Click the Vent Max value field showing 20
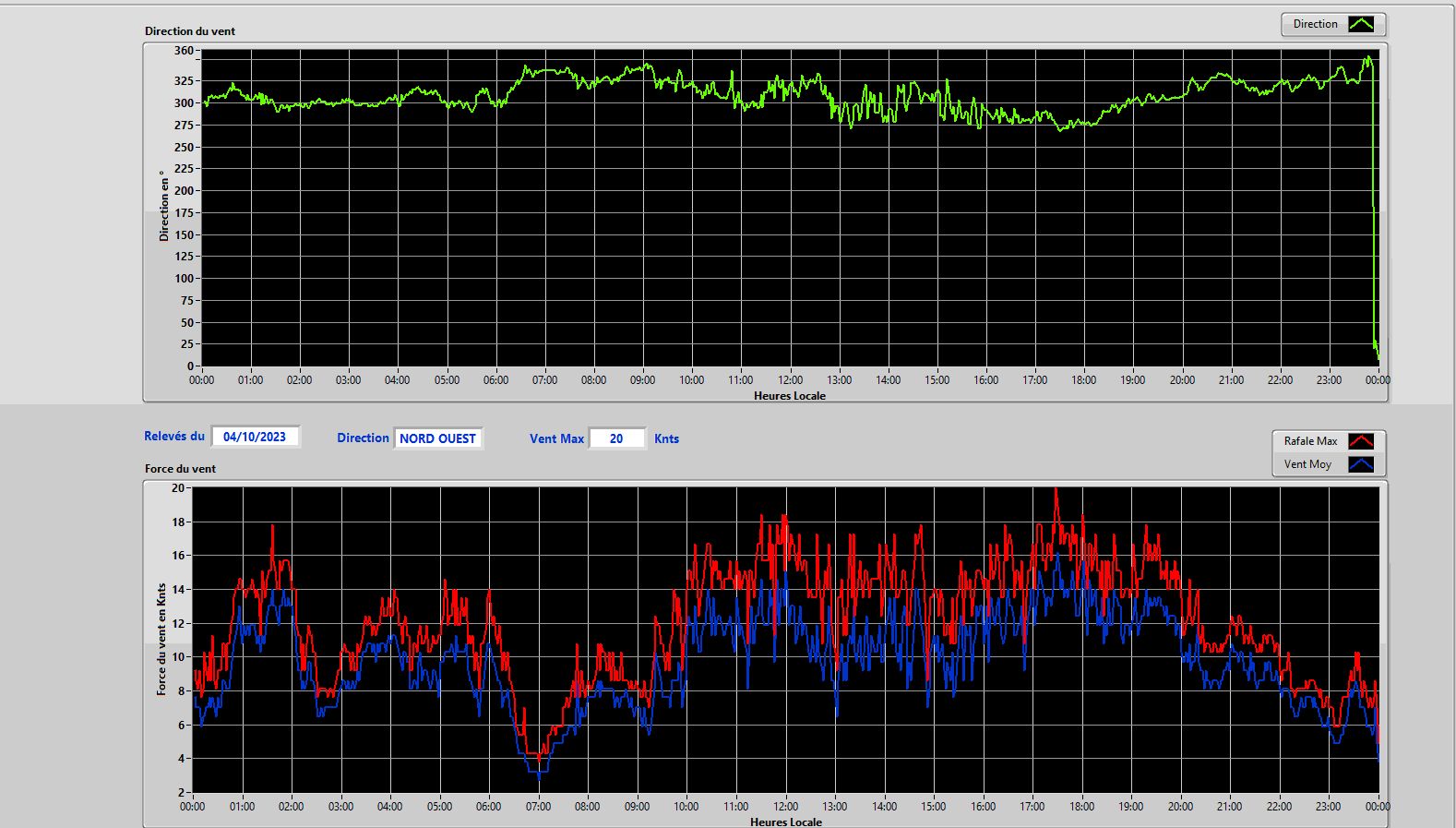This screenshot has height=828, width=1456. pos(616,438)
